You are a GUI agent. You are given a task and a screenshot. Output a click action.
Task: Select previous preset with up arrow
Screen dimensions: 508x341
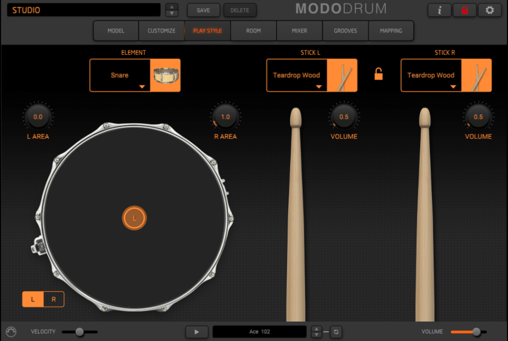pyautogui.click(x=172, y=7)
